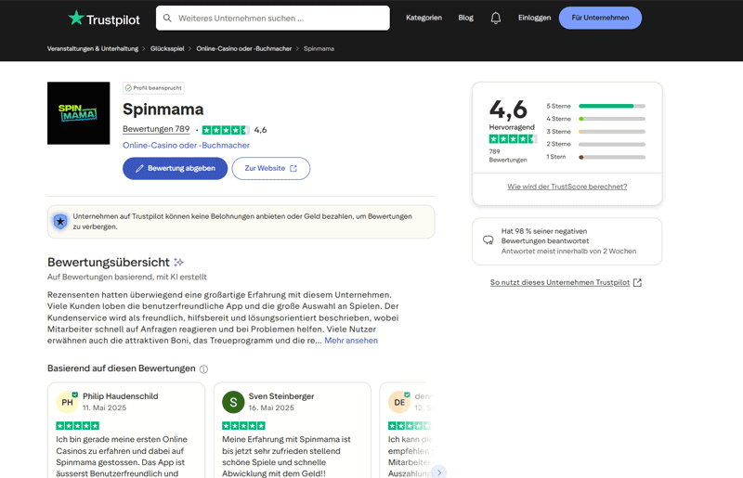Screen dimensions: 743x478
Task: Go to Glücksspiel breadcrumb
Action: click(x=167, y=48)
